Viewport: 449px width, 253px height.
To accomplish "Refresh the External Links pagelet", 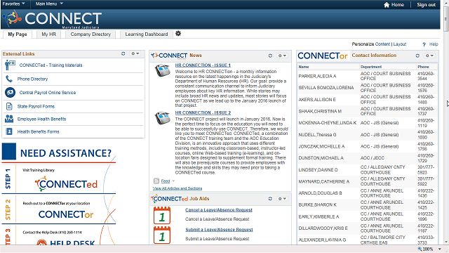I will pyautogui.click(x=123, y=53).
